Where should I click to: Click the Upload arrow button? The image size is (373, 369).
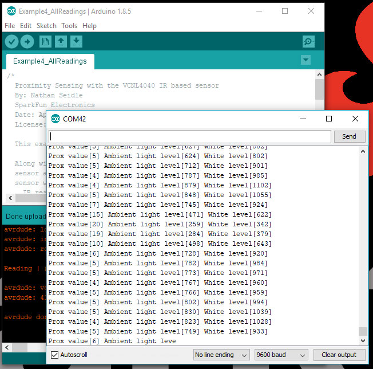[x=27, y=42]
